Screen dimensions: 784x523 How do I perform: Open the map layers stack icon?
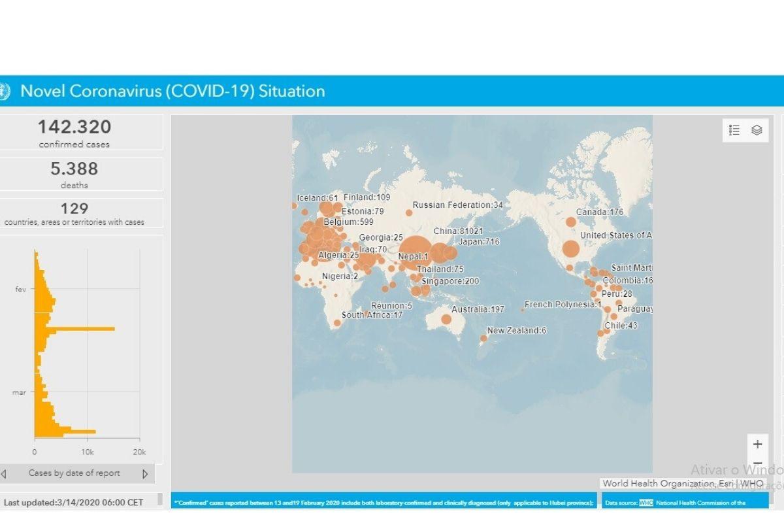pyautogui.click(x=757, y=130)
